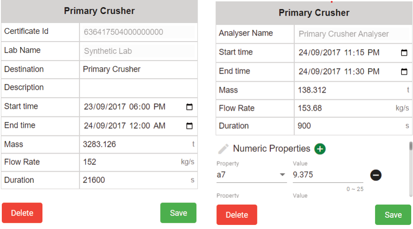The width and height of the screenshot is (413, 229).
Task: Open calendar for analyser End time
Action: tap(404, 71)
